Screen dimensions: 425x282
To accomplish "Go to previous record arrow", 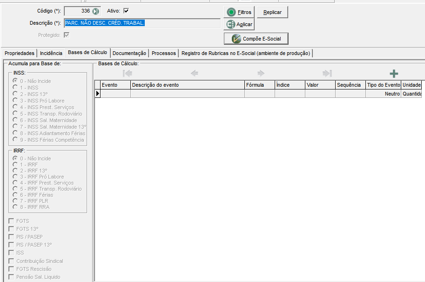I will point(194,73).
